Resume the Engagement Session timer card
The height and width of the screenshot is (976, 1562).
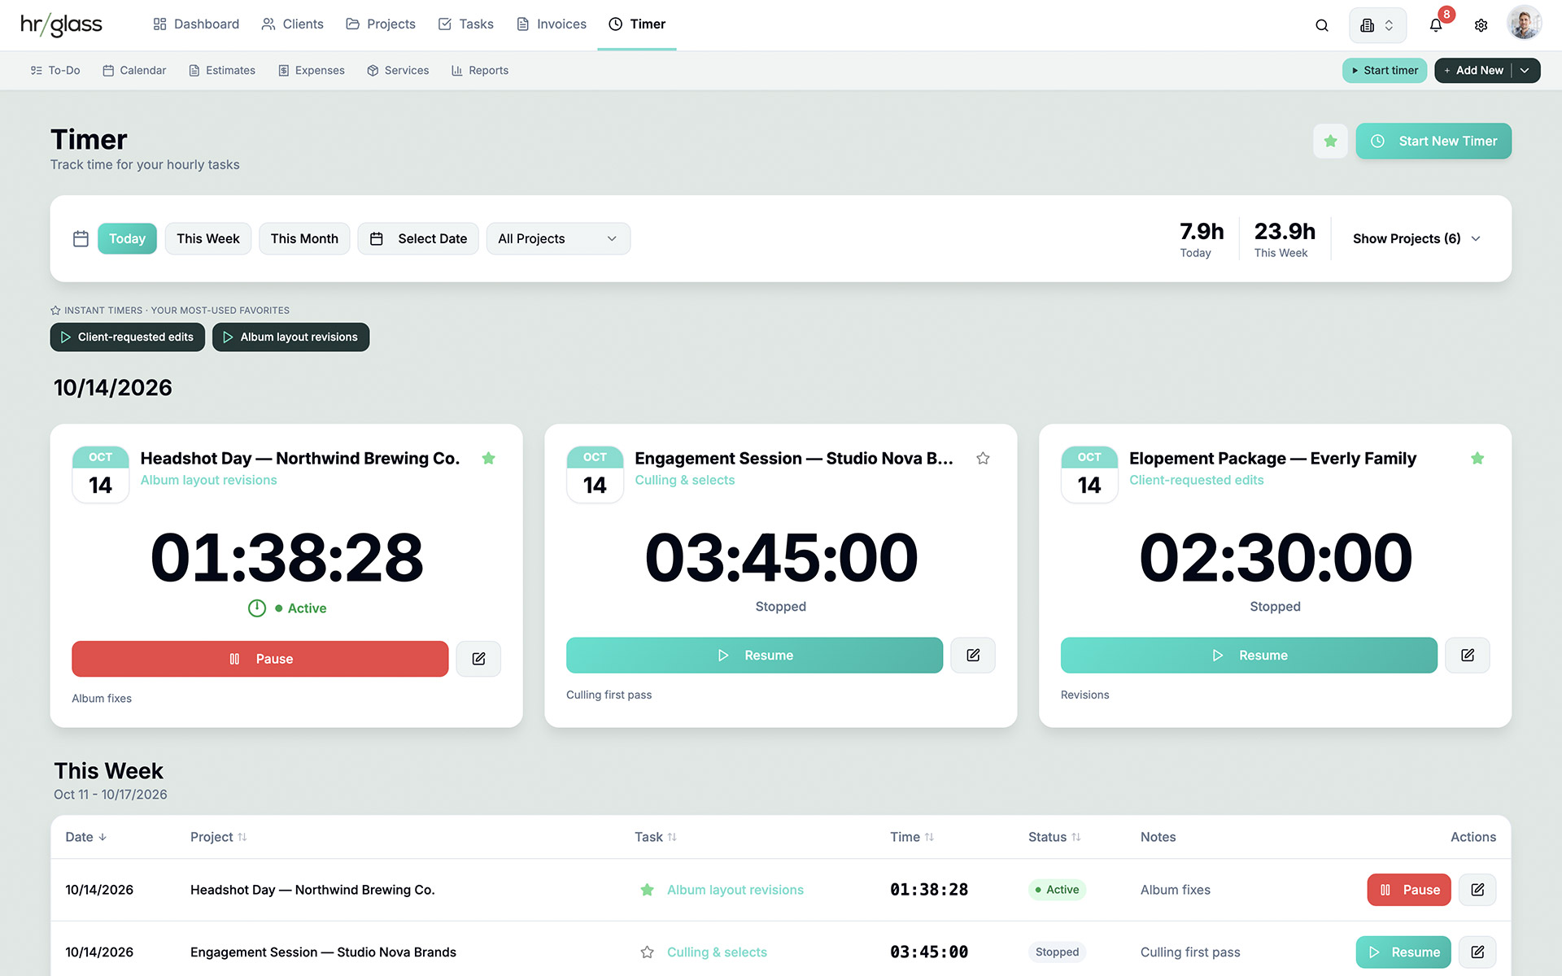pos(754,656)
